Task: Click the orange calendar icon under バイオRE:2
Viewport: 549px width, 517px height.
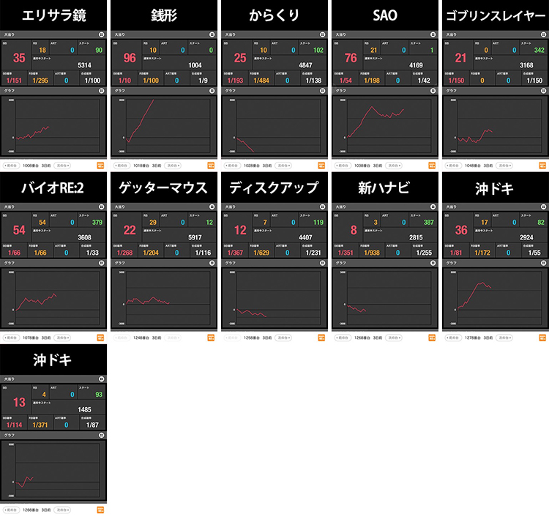Action: pos(100,338)
